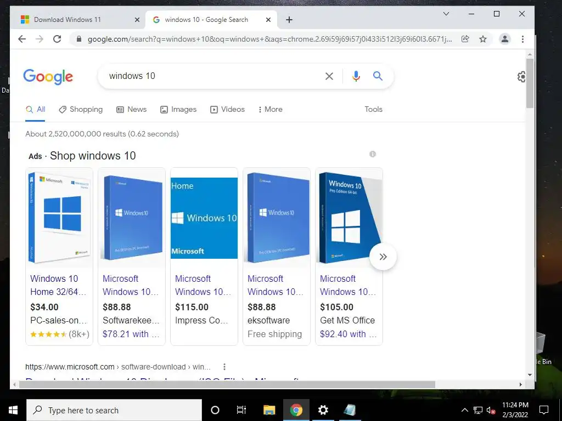562x421 pixels.
Task: Open the eksoftware Microsoft Windows 10 listing
Action: (x=276, y=285)
